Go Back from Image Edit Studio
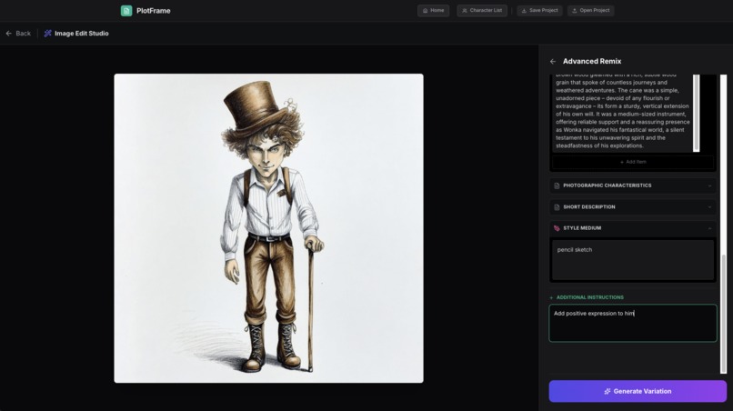The width and height of the screenshot is (733, 411). (x=18, y=34)
